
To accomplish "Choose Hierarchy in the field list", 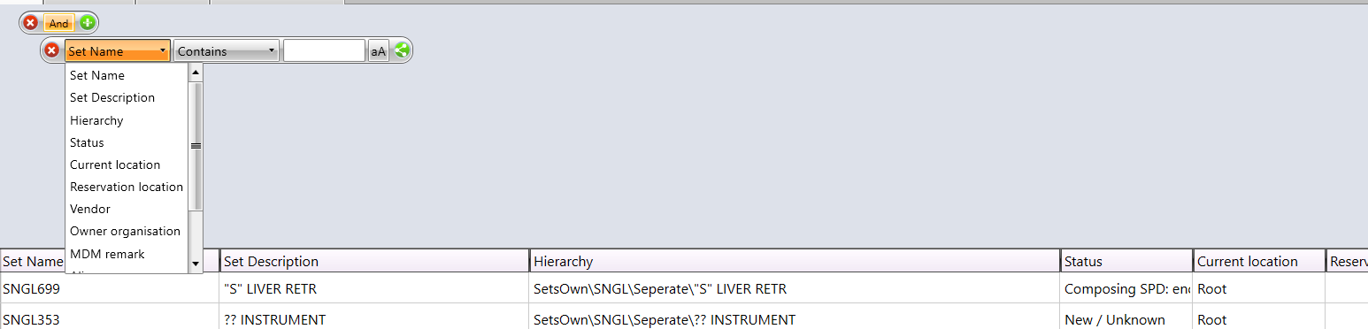I will pyautogui.click(x=96, y=120).
